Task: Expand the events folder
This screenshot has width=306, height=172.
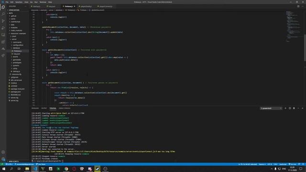Action: (15, 57)
